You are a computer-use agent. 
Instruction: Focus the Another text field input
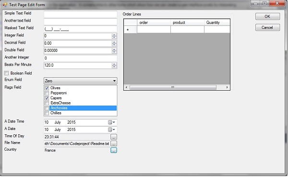81,22
